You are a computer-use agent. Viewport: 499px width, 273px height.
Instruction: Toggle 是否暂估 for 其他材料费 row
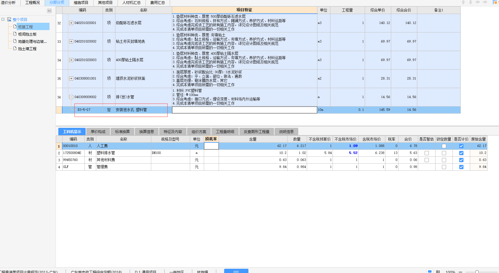click(x=427, y=160)
